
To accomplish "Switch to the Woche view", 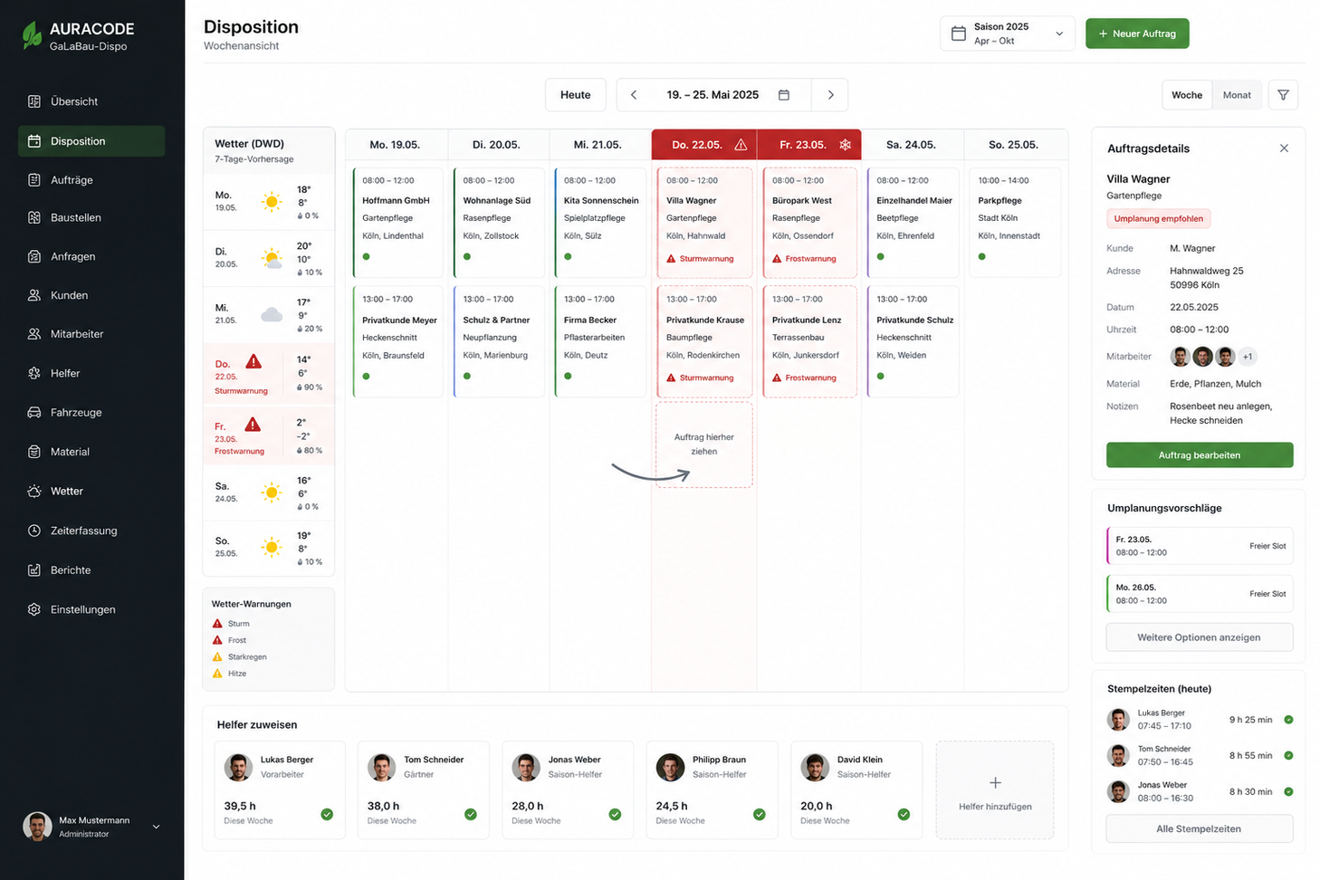I will [1187, 95].
